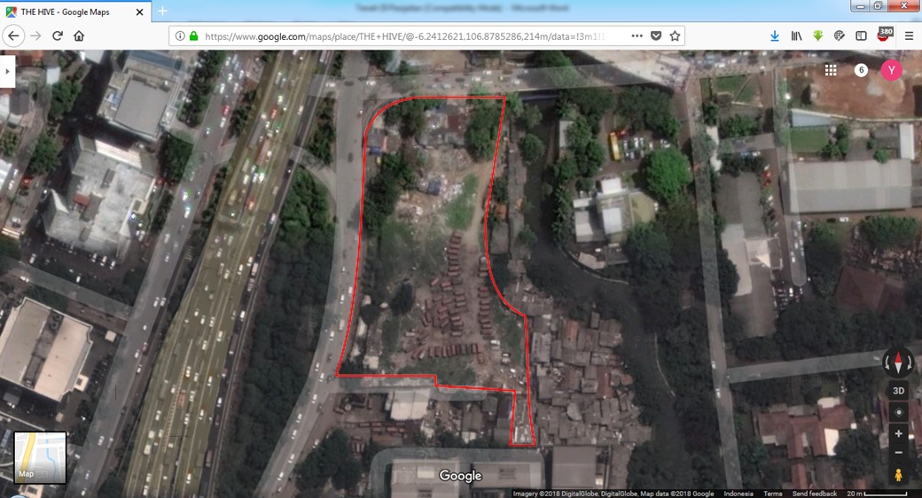Click the green padlock security icon
This screenshot has height=498, width=922.
pos(193,35)
